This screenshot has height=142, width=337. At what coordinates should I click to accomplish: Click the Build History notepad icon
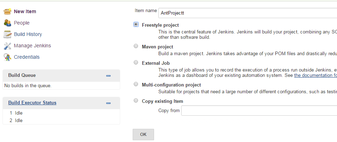point(7,34)
